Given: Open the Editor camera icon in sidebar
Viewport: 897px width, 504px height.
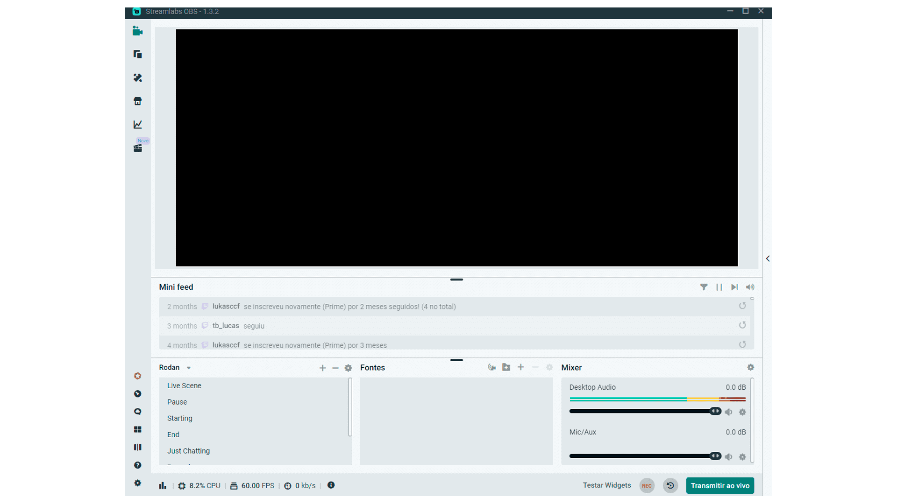Looking at the screenshot, I should pos(137,31).
